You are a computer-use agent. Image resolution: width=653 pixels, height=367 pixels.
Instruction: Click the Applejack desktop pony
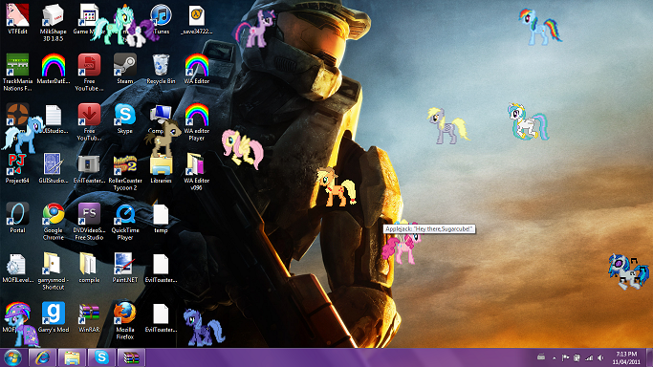coord(337,186)
